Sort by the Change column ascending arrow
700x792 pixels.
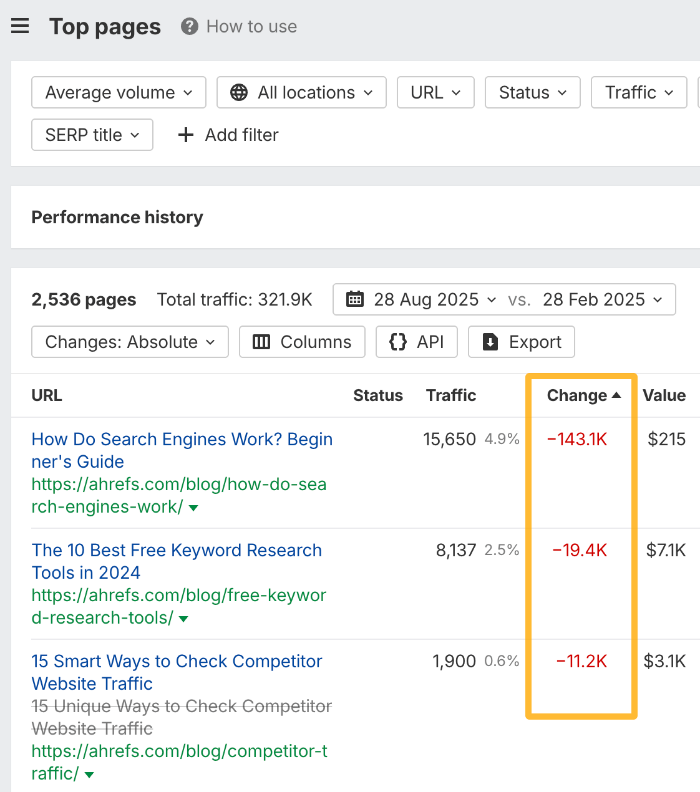[x=617, y=395]
